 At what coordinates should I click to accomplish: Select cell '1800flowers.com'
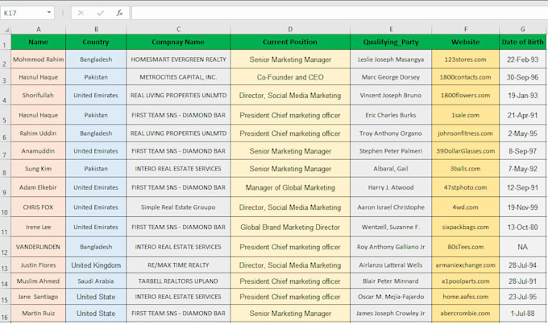(x=466, y=95)
